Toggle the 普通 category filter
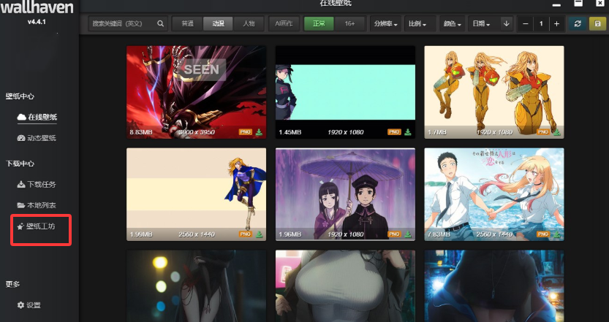This screenshot has width=609, height=322. [x=186, y=23]
